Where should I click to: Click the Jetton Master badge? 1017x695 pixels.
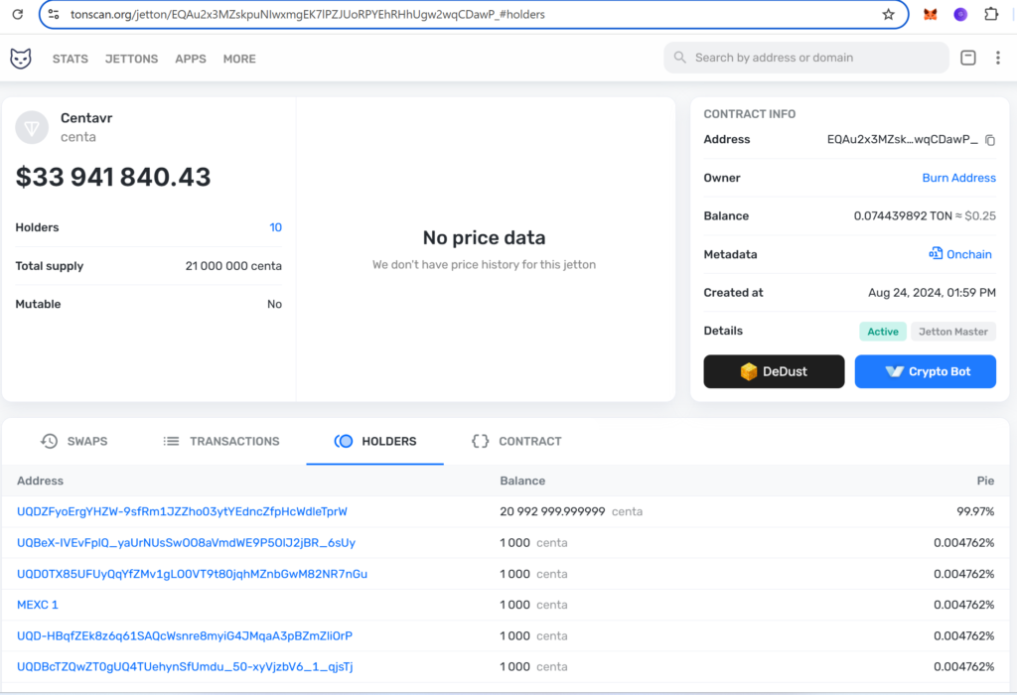(x=952, y=332)
